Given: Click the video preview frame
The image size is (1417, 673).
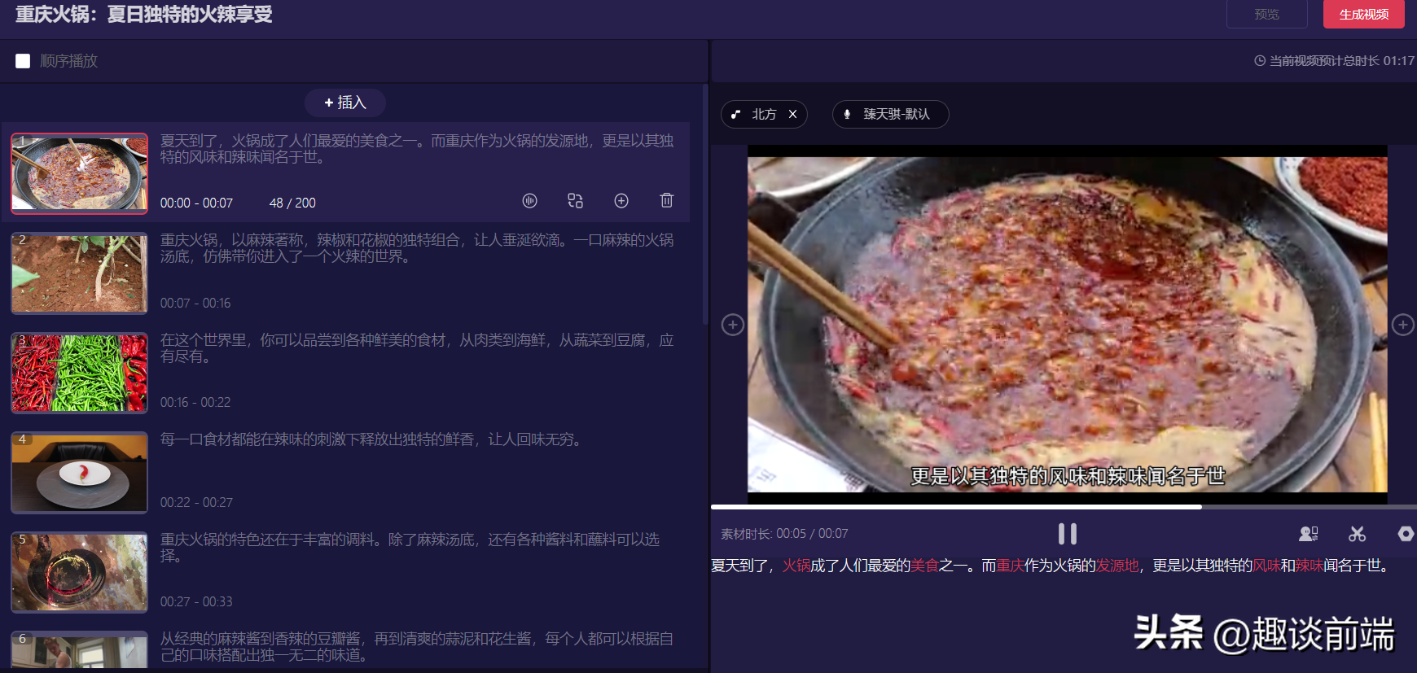Looking at the screenshot, I should 1068,325.
